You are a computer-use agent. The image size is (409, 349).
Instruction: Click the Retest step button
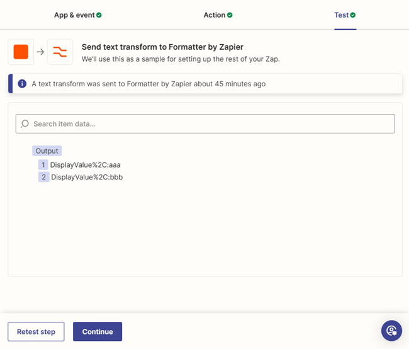tap(36, 331)
